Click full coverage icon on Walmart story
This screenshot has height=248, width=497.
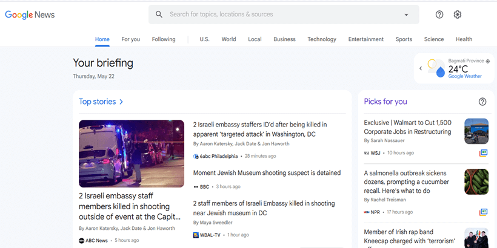coord(483,153)
